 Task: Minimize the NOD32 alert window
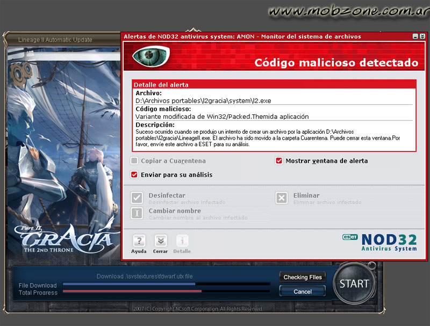coord(414,37)
